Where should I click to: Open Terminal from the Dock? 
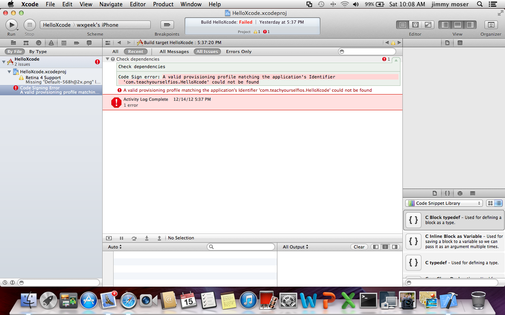pos(368,301)
